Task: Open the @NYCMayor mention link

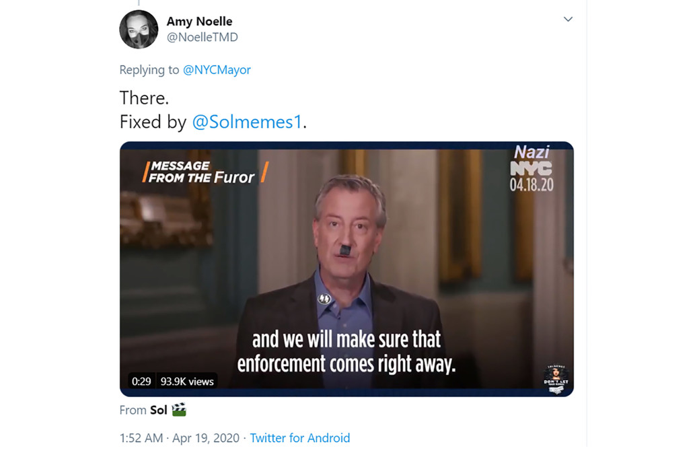Action: point(217,69)
